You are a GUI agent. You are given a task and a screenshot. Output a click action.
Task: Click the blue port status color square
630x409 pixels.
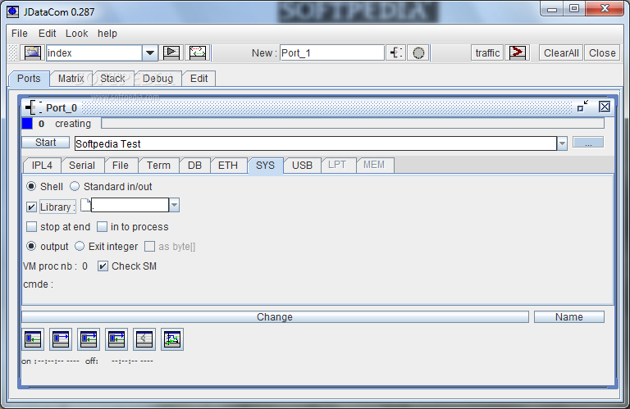pos(27,124)
